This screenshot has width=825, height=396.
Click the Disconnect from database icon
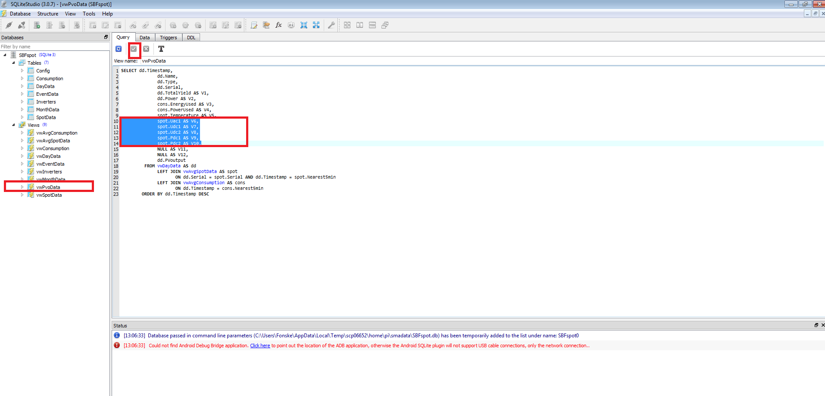click(22, 25)
